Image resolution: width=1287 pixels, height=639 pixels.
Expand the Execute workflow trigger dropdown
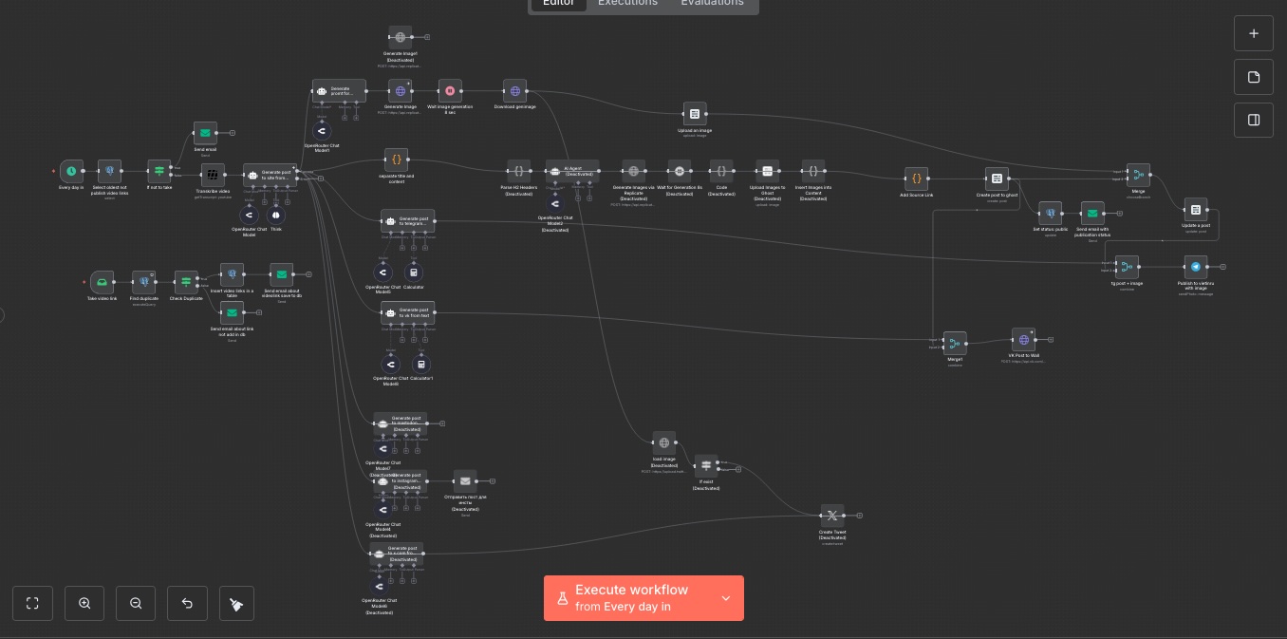(726, 598)
